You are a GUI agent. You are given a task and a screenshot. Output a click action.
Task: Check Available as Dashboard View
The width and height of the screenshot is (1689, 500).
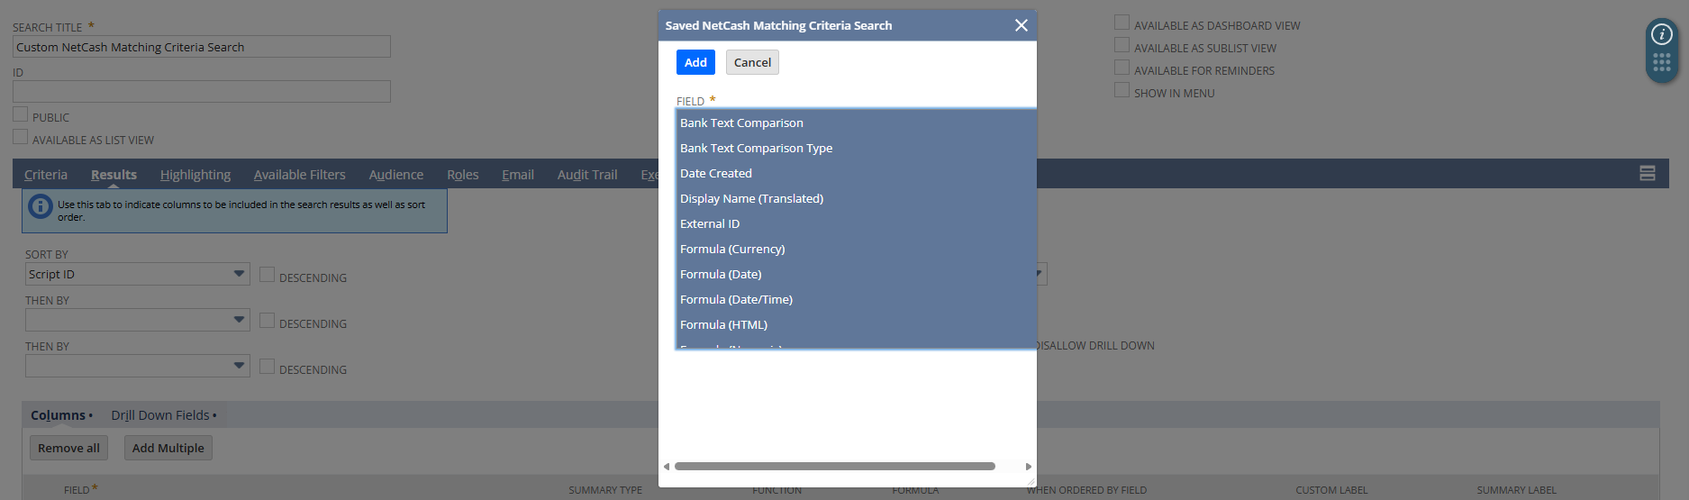coord(1121,23)
